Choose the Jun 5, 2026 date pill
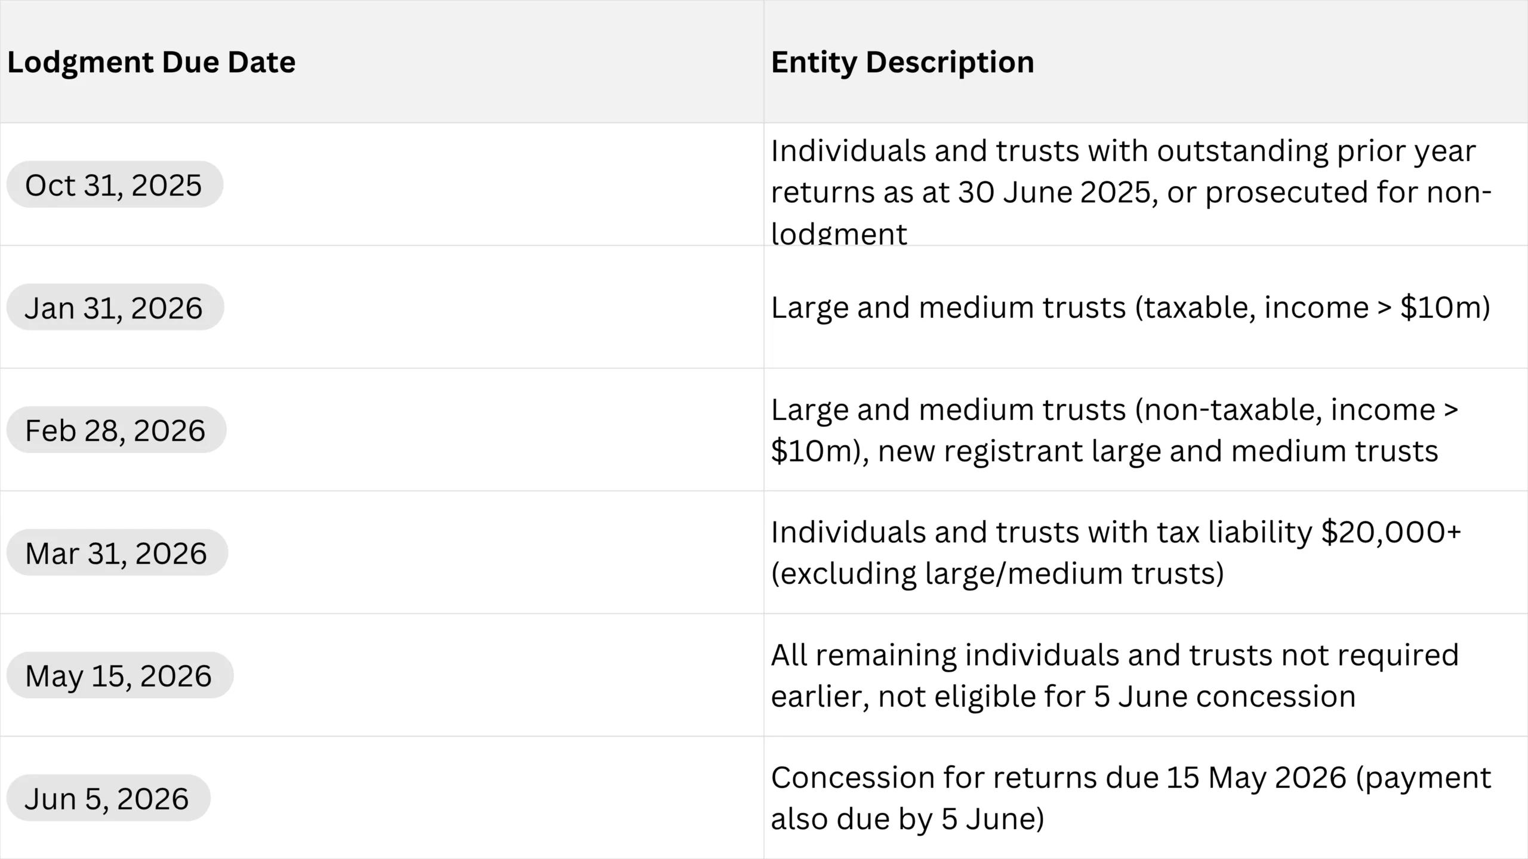The image size is (1528, 859). pyautogui.click(x=107, y=798)
